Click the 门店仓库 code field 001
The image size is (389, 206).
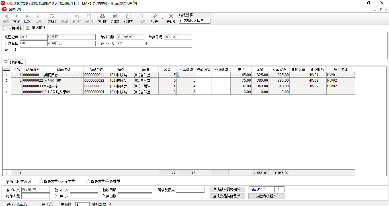(x=33, y=44)
